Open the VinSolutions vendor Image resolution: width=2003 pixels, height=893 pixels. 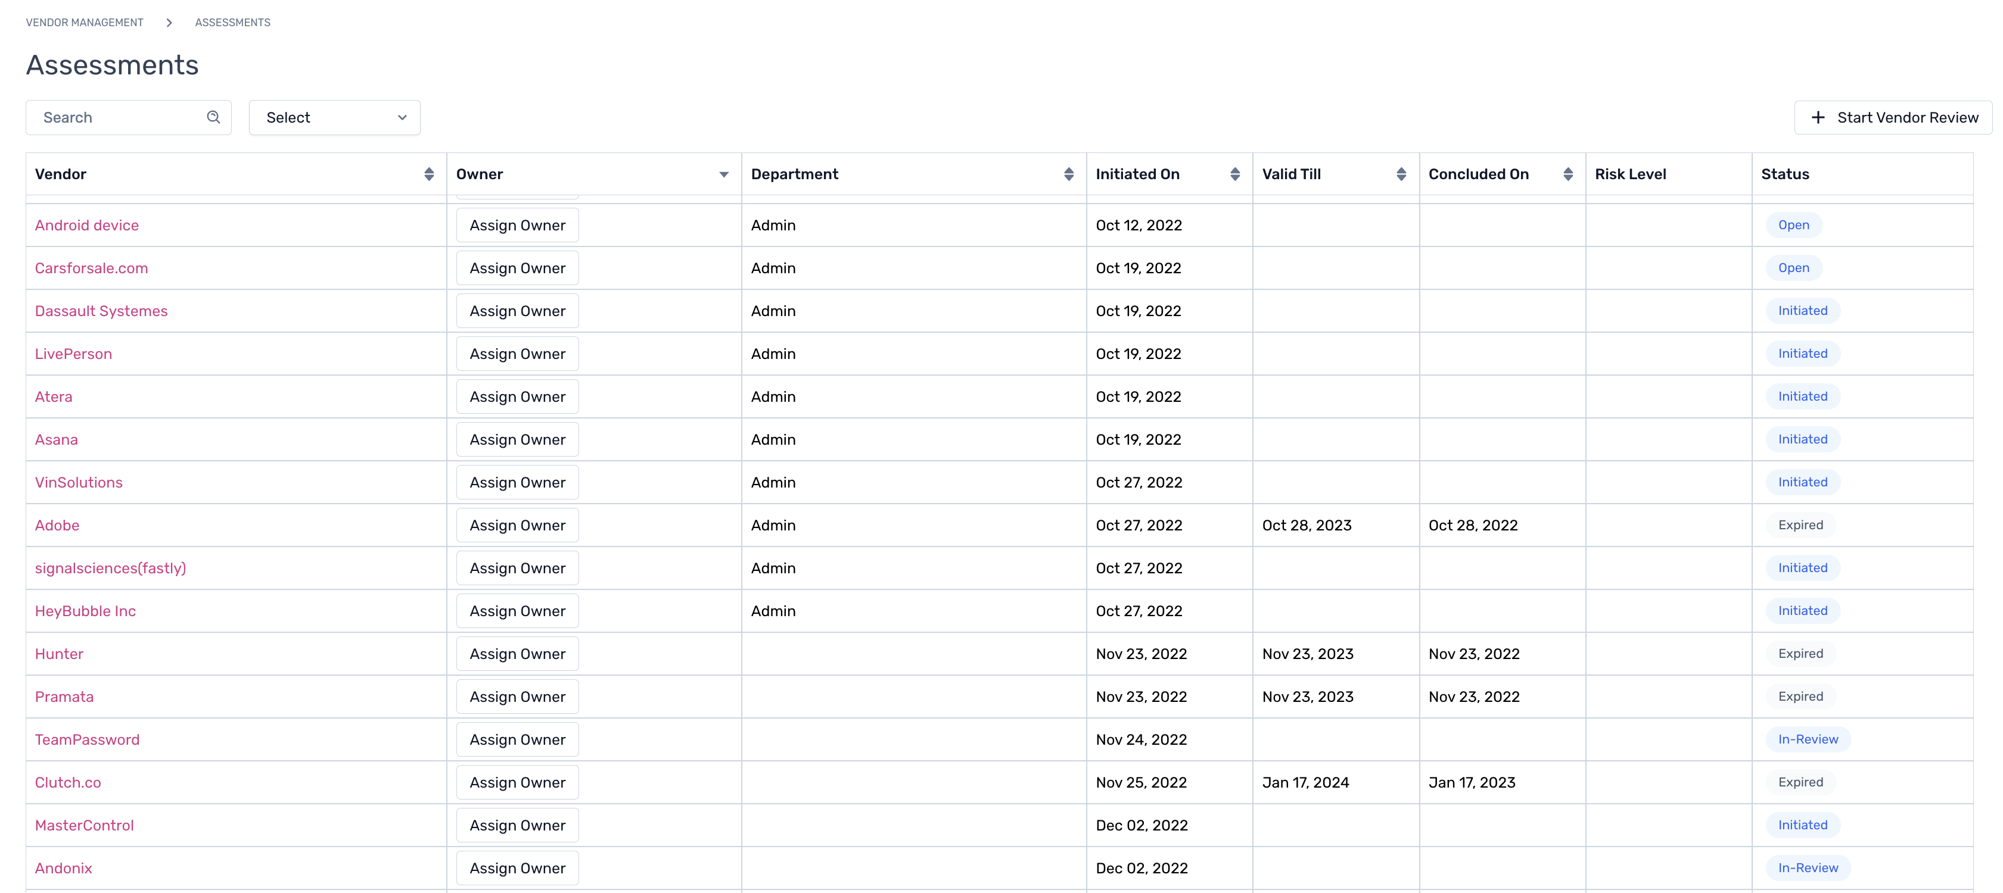[79, 483]
